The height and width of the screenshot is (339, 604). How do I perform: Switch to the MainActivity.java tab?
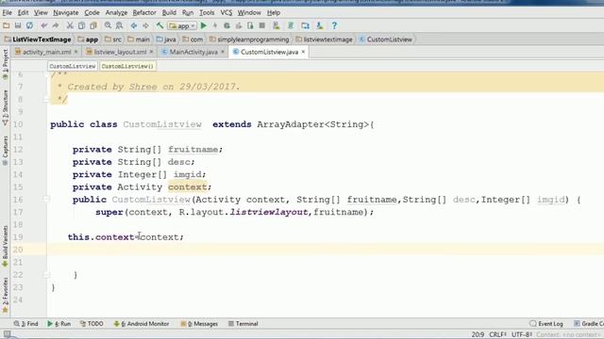click(193, 52)
